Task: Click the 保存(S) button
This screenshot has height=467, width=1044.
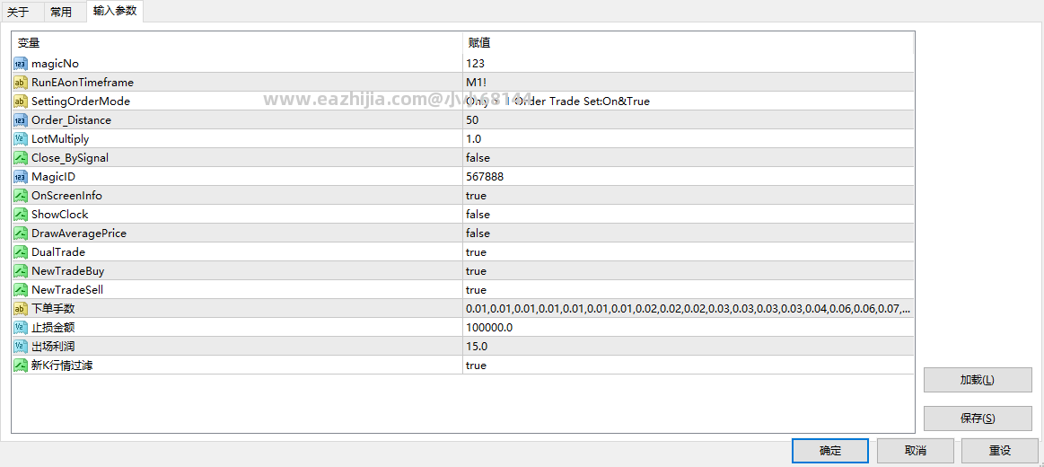Action: pos(978,419)
